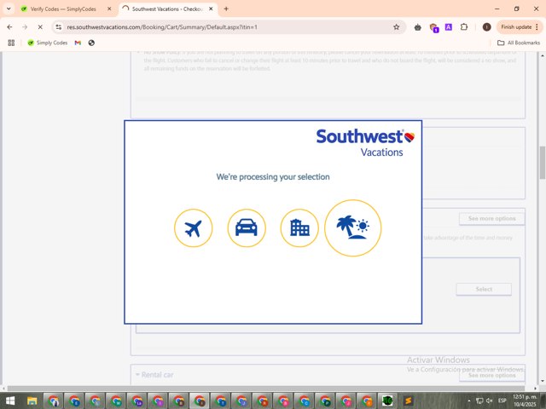Open the Chrome profile avatar
Image resolution: width=546 pixels, height=409 pixels.
pyautogui.click(x=487, y=26)
